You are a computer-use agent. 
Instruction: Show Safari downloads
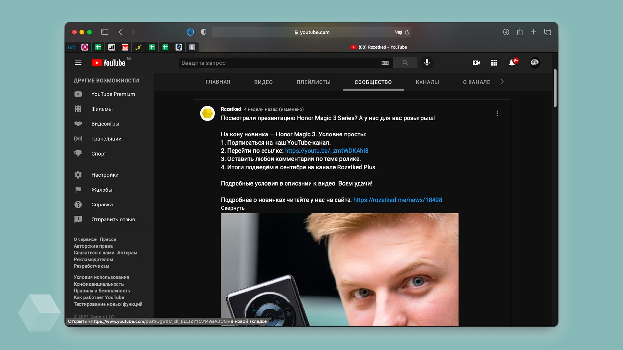506,32
